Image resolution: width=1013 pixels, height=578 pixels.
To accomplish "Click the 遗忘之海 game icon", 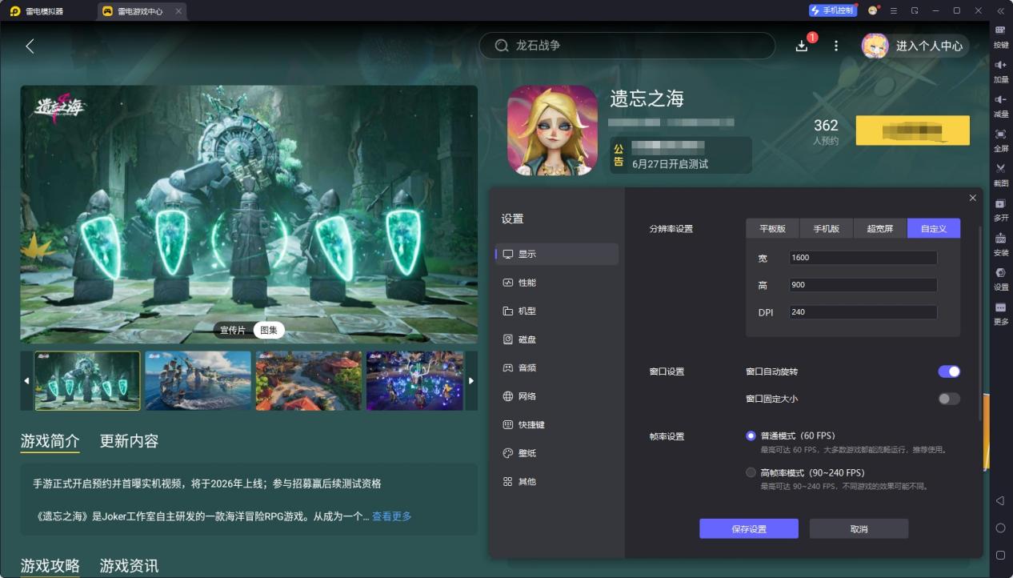I will 552,130.
